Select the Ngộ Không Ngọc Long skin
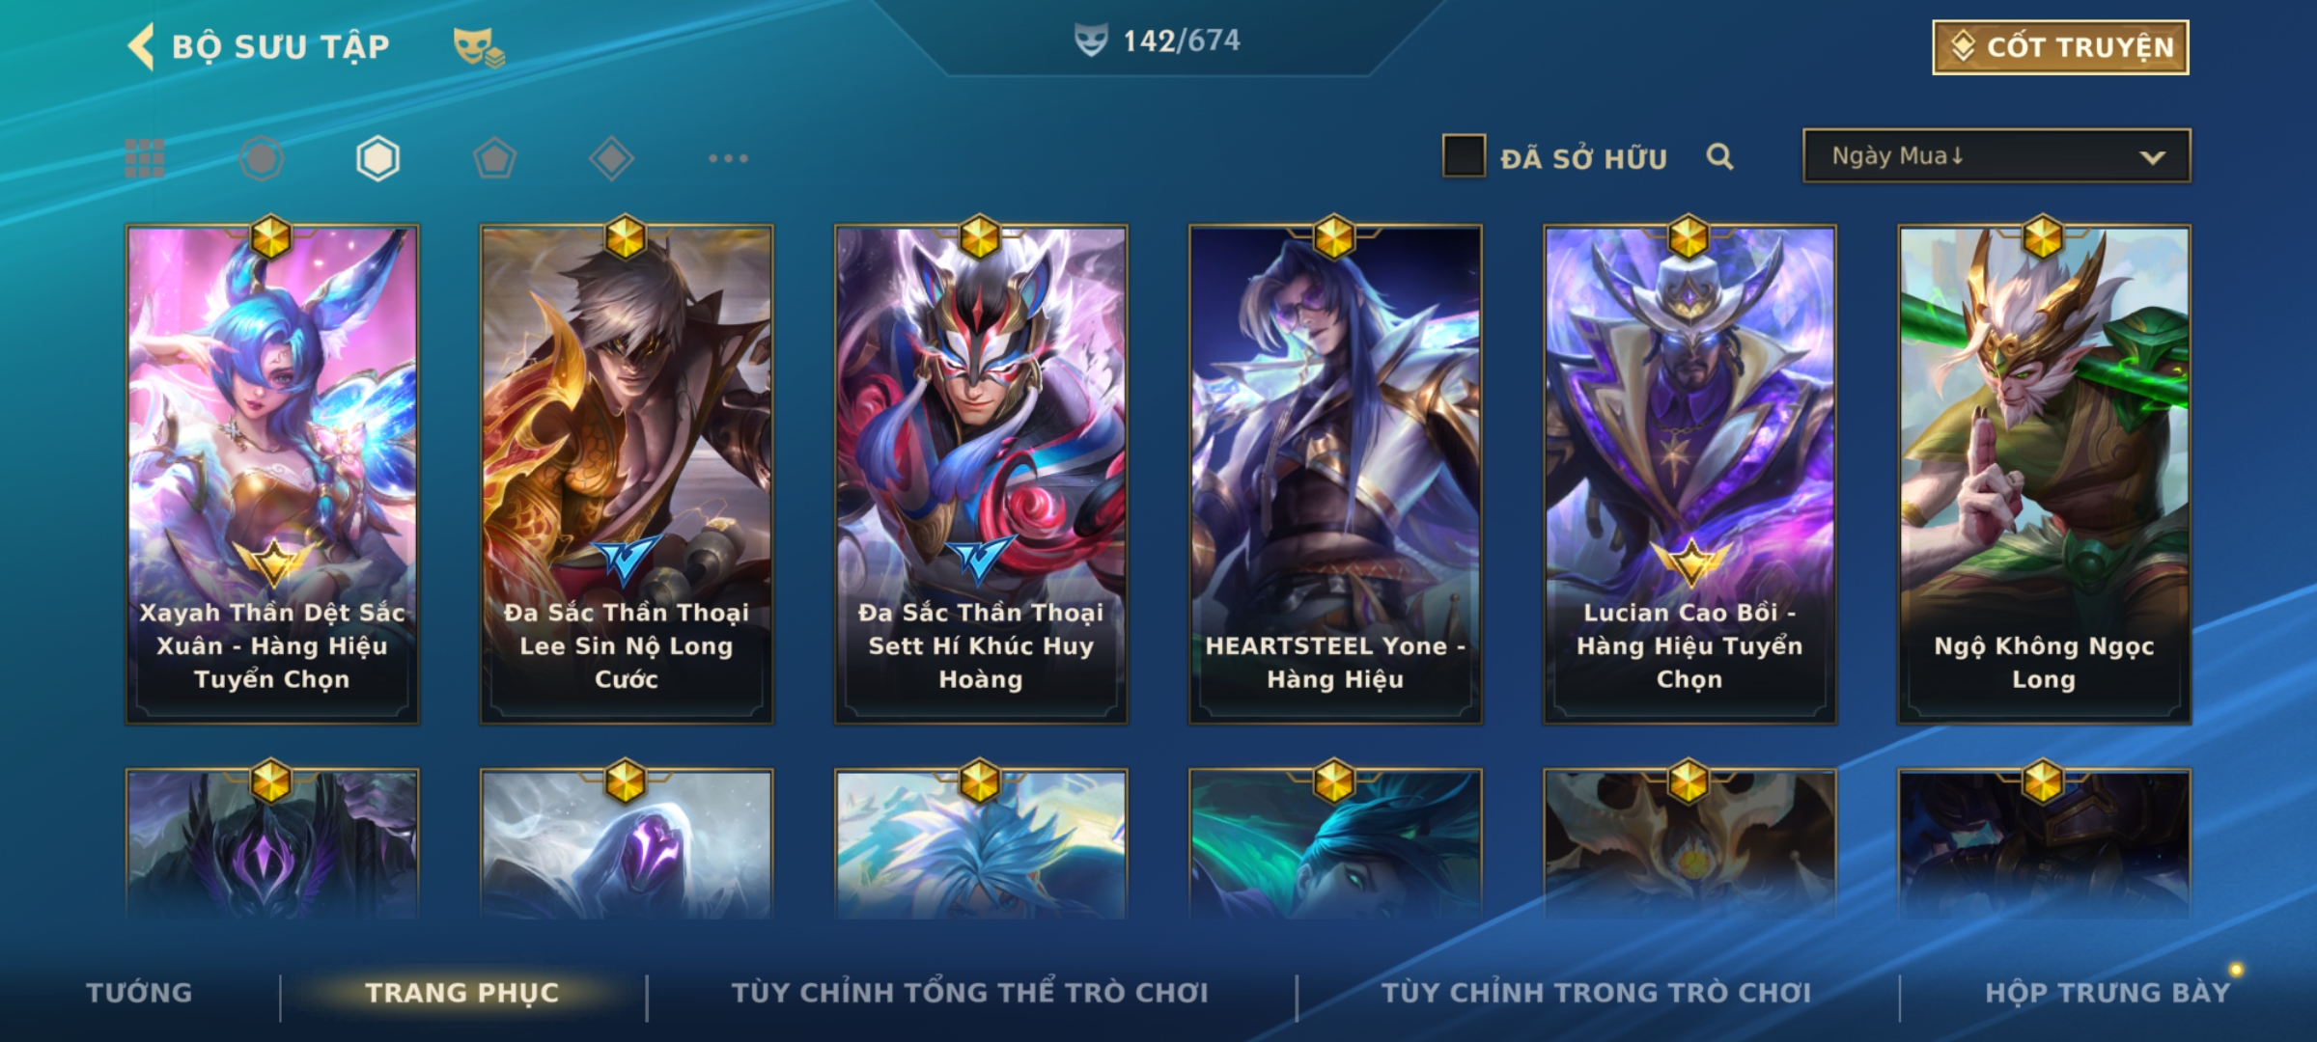The width and height of the screenshot is (2317, 1042). click(x=2044, y=475)
